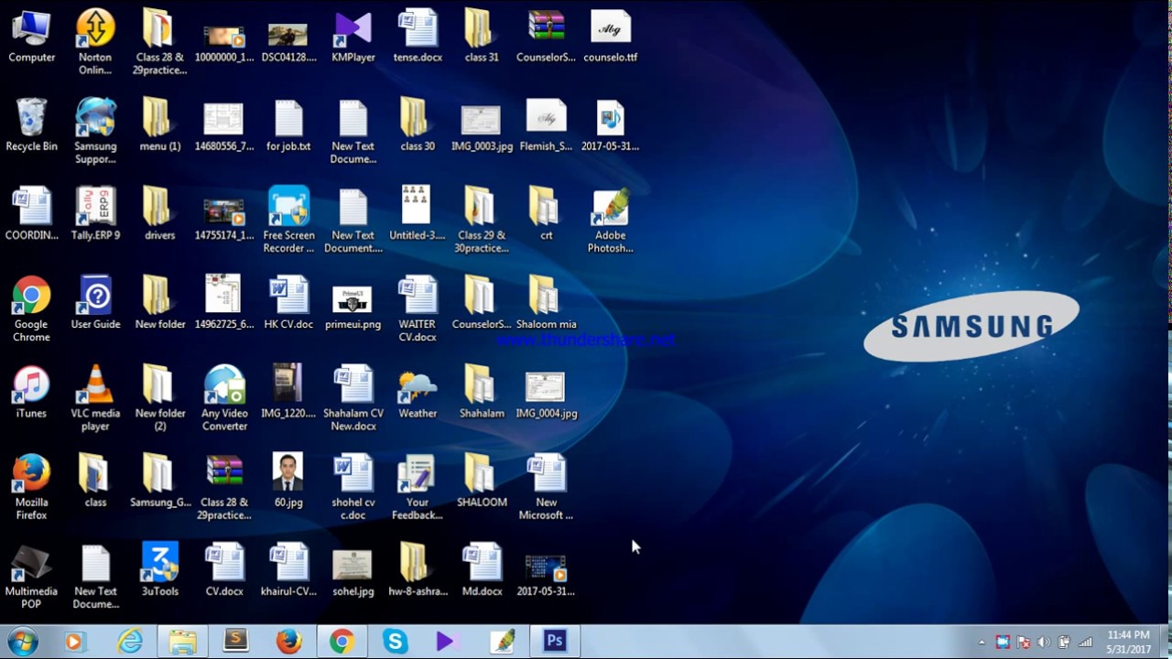1172x659 pixels.
Task: Open khairul-CV document
Action: pyautogui.click(x=288, y=569)
